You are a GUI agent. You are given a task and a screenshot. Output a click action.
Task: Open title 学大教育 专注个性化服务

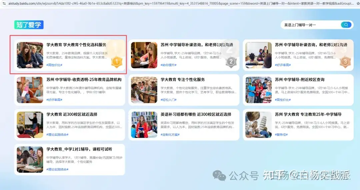coord(183,80)
